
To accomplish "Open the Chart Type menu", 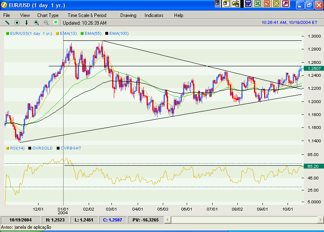I will 48,15.
